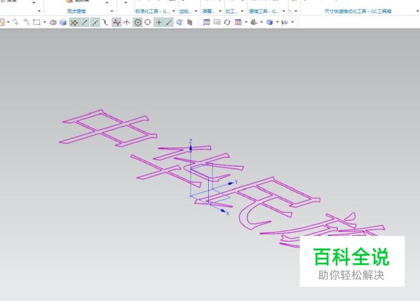Viewport: 420px width, 302px height.
Task: Click the blue cube icon in selection bar
Action: pos(63,22)
